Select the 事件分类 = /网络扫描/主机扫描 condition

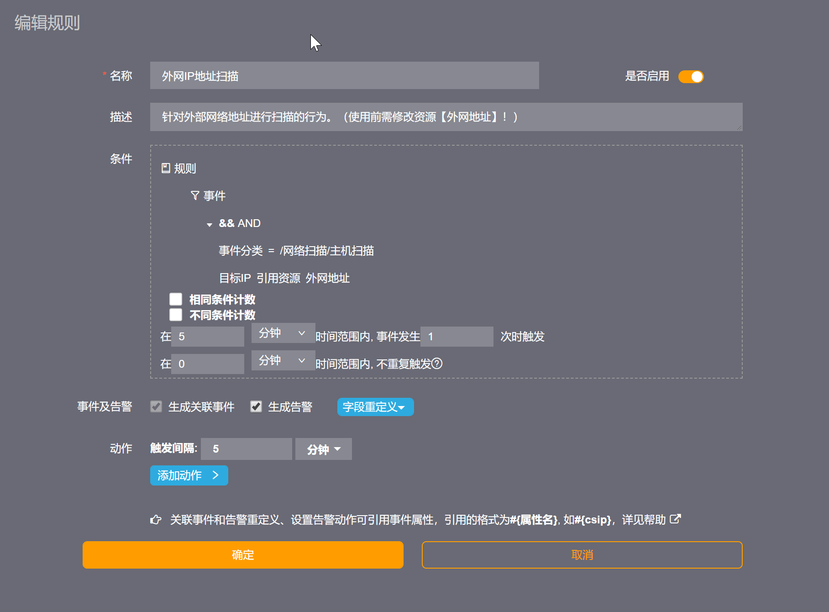296,251
